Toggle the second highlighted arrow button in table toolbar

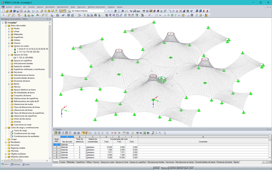(x=87, y=133)
